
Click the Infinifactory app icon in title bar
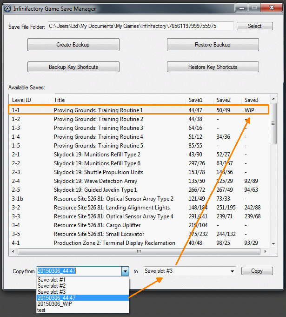pyautogui.click(x=7, y=8)
